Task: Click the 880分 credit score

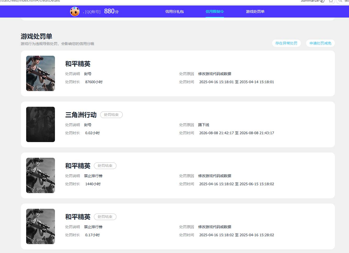Action: [x=111, y=11]
